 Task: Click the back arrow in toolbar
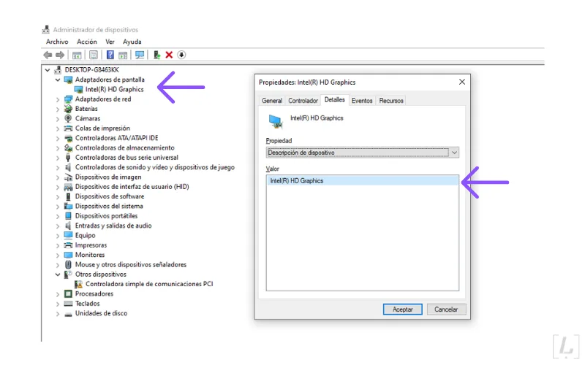(x=48, y=55)
